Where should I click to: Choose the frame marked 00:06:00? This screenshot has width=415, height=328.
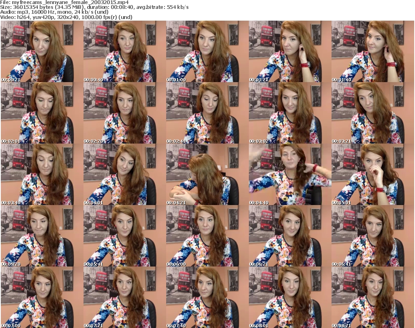coord(207,236)
